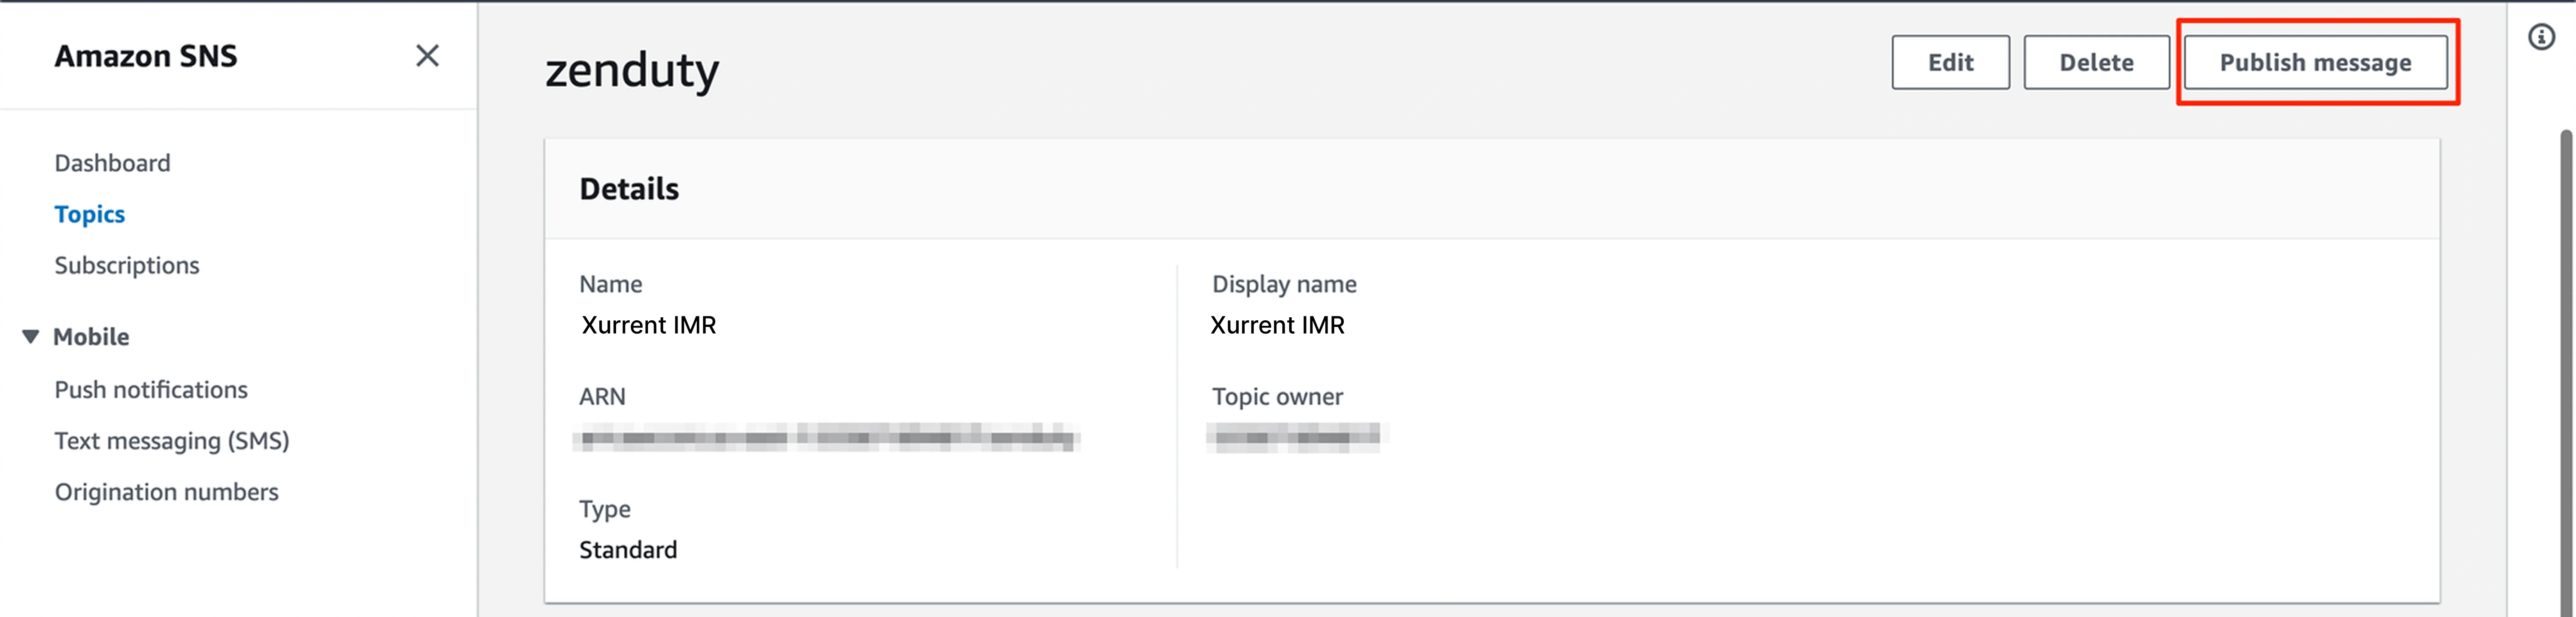Click the blurred ARN value
Image resolution: width=2576 pixels, height=617 pixels.
click(x=826, y=438)
